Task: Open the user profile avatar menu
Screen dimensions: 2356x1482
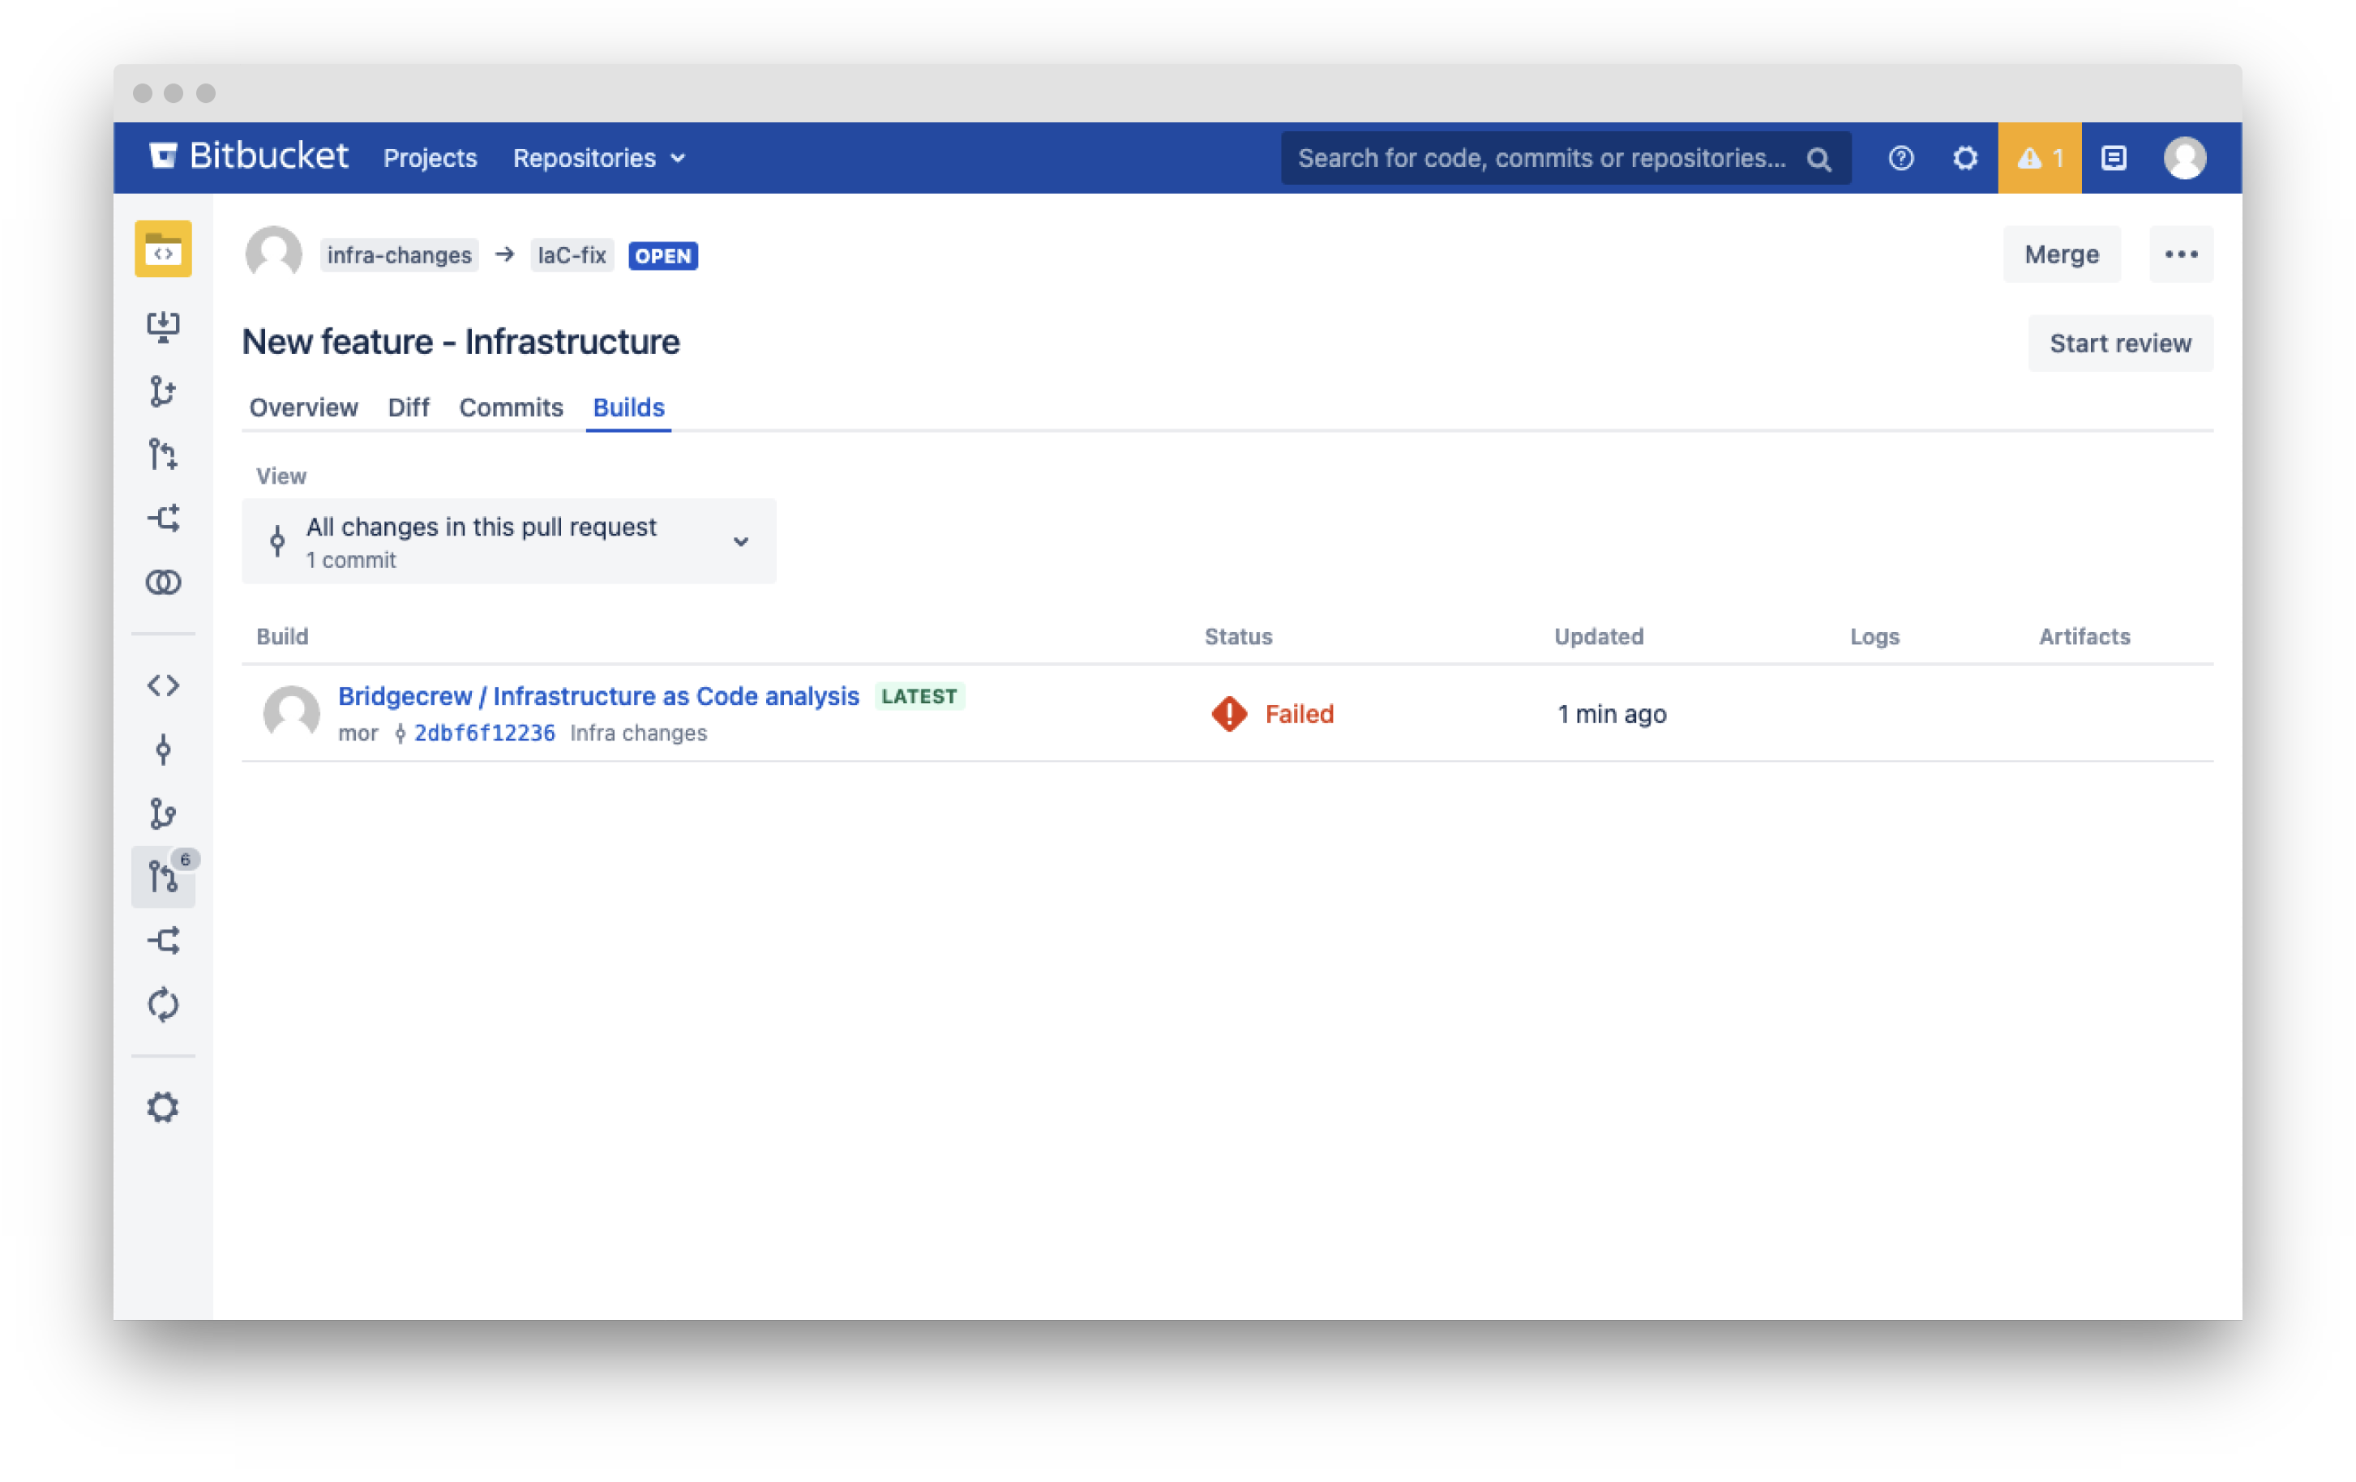Action: 2184,157
